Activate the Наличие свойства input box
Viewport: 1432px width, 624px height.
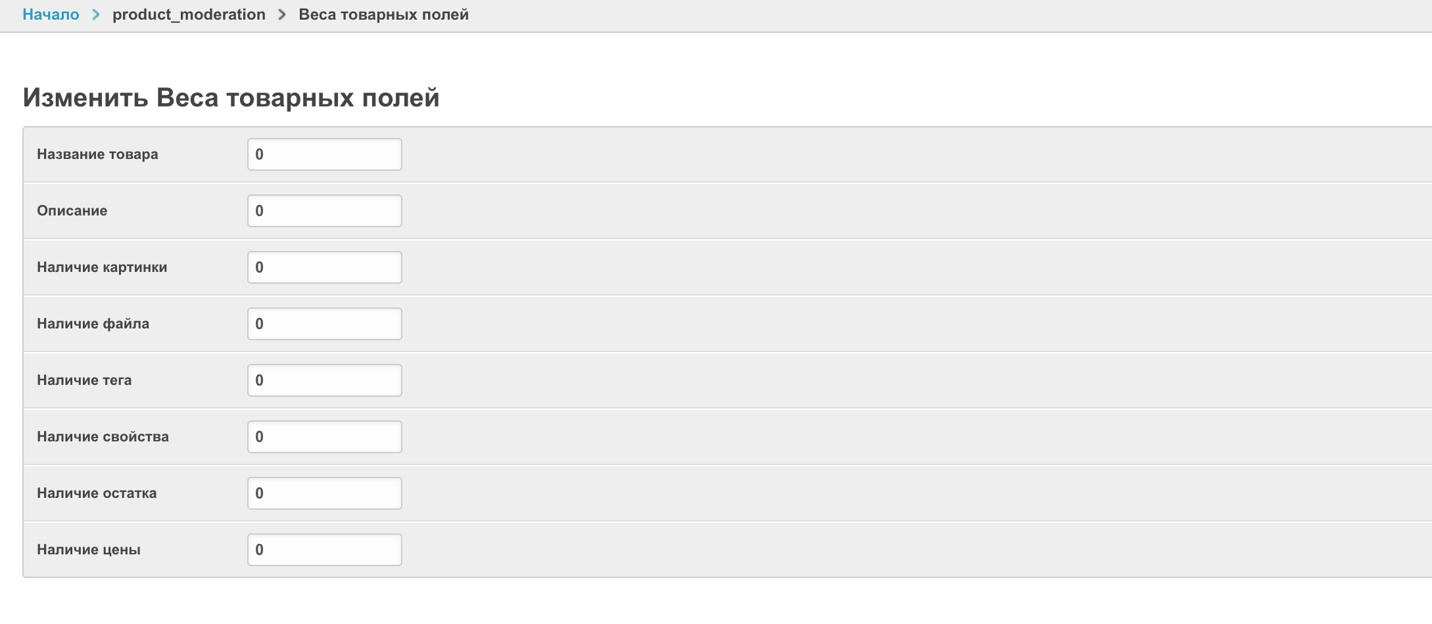tap(324, 437)
